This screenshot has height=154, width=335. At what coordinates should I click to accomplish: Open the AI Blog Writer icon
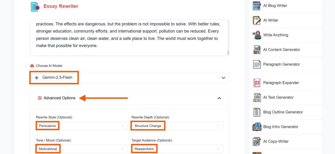(257, 6)
